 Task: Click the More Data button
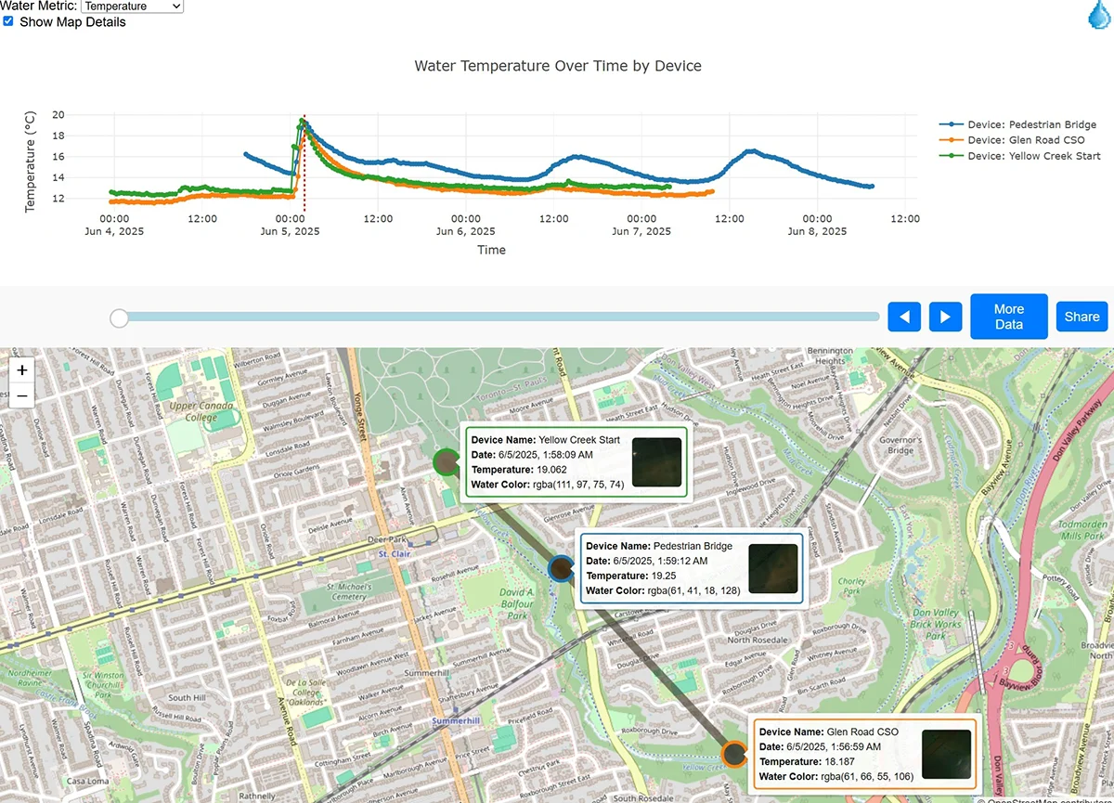click(1008, 316)
